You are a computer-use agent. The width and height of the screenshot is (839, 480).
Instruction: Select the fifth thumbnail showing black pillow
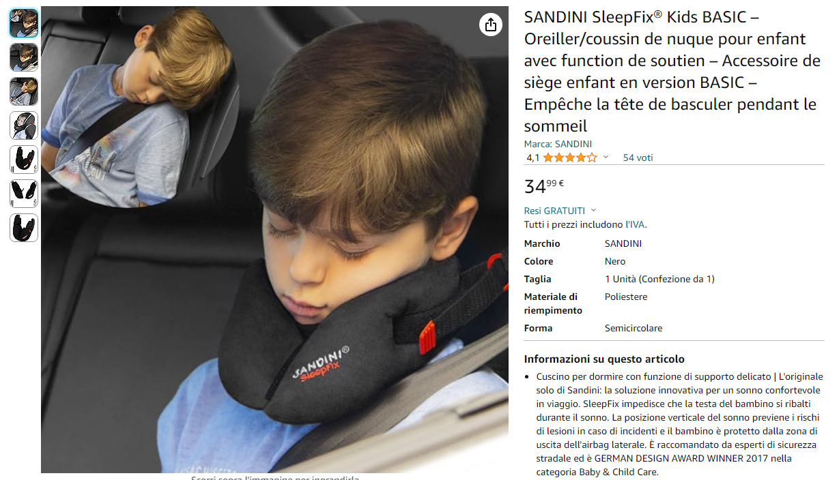pos(24,160)
